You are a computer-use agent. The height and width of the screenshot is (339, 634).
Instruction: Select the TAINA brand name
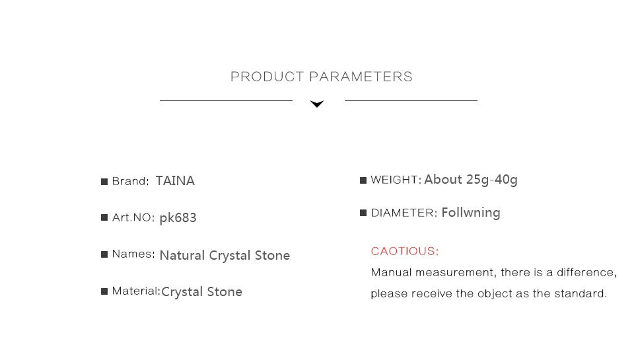(175, 181)
